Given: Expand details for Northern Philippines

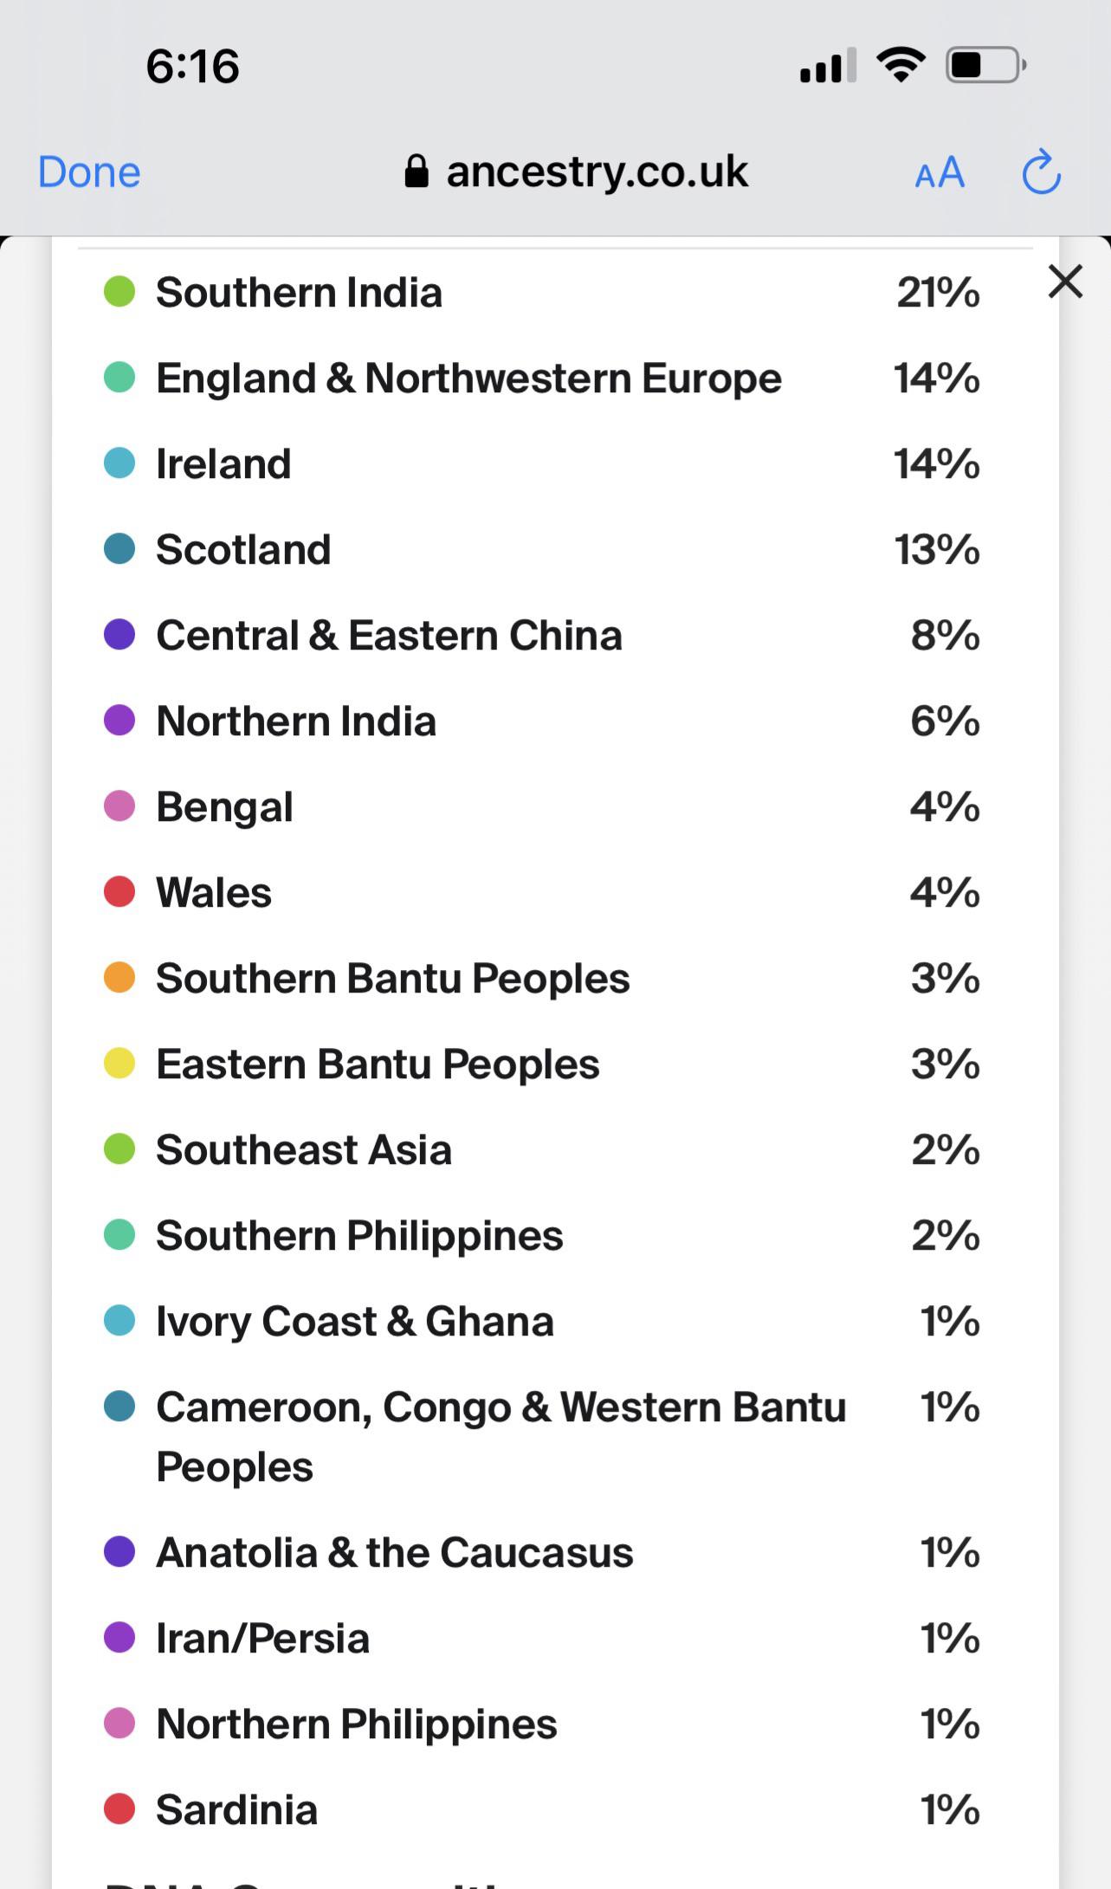Looking at the screenshot, I should [355, 1723].
